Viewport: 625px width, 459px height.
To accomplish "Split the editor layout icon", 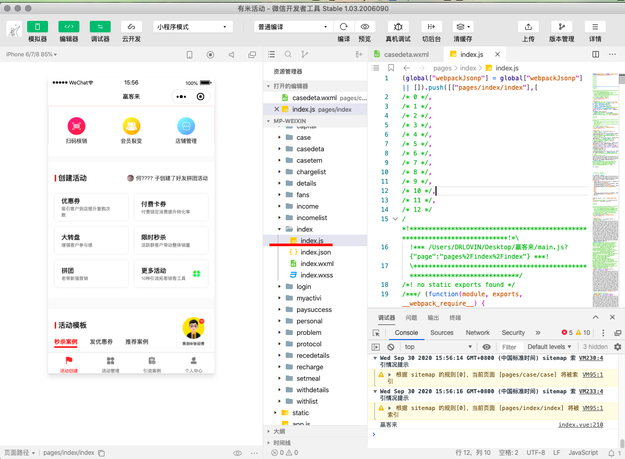I will tap(596, 54).
